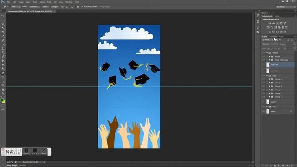Select the Brush tool

pyautogui.click(x=3, y=45)
